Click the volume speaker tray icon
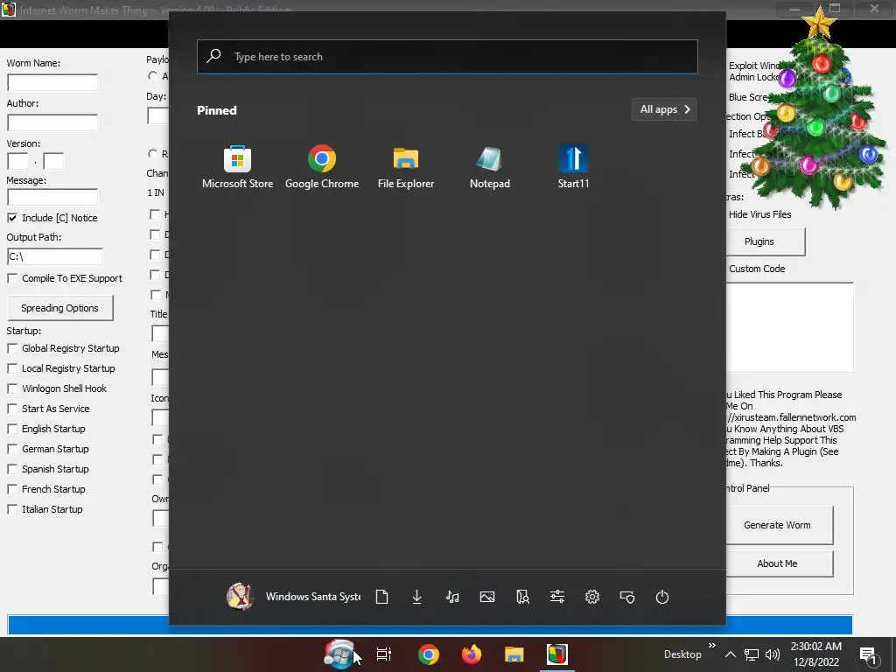896x672 pixels. tap(772, 654)
